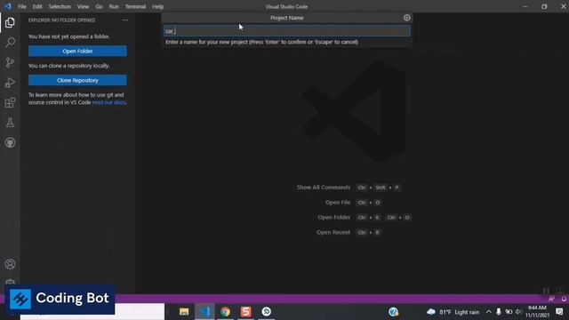This screenshot has width=569, height=320.
Task: Click the Explorer: No Folder Opened header
Action: click(61, 20)
